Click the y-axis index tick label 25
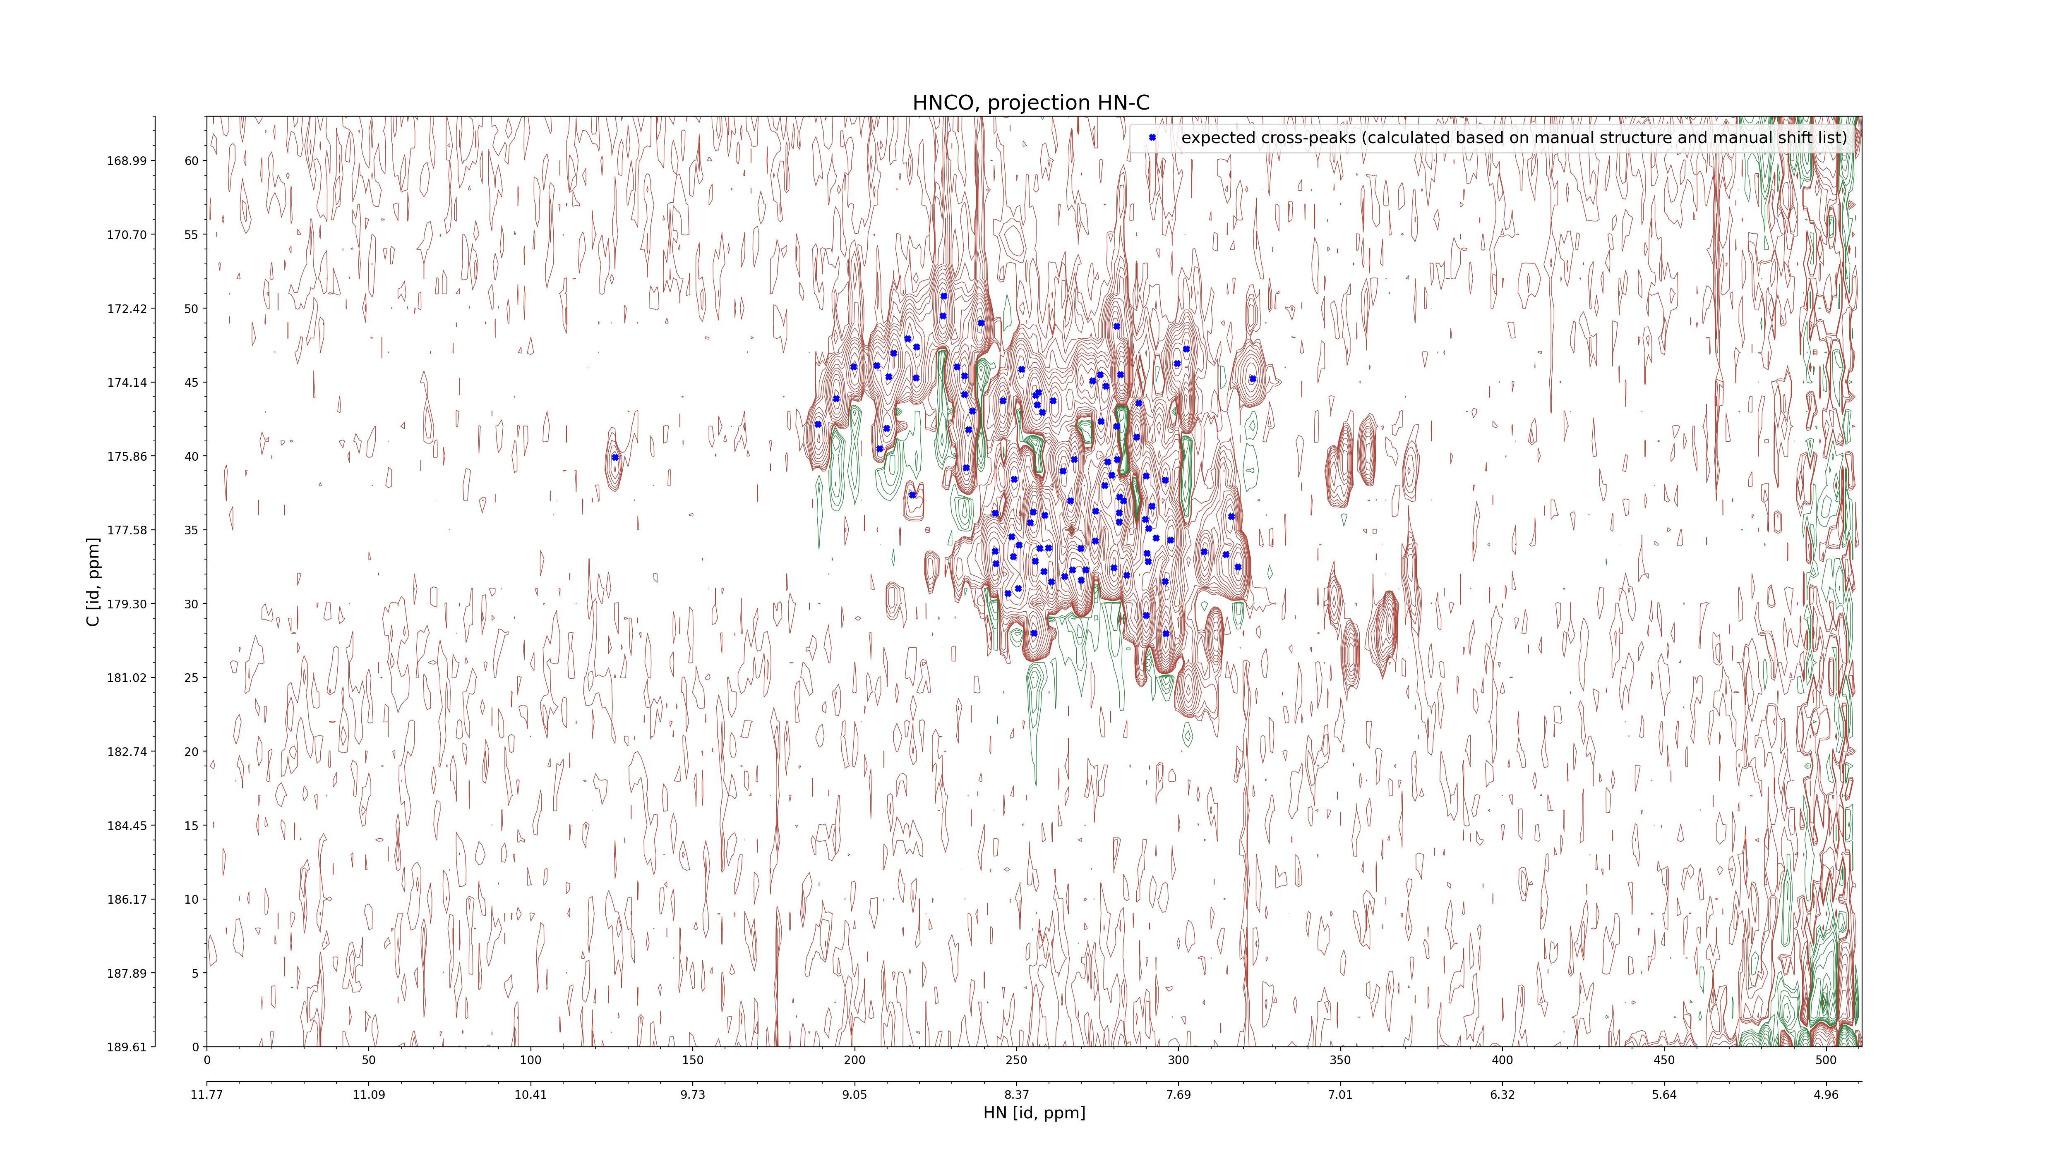Viewport: 2069px width, 1163px height. click(x=191, y=677)
